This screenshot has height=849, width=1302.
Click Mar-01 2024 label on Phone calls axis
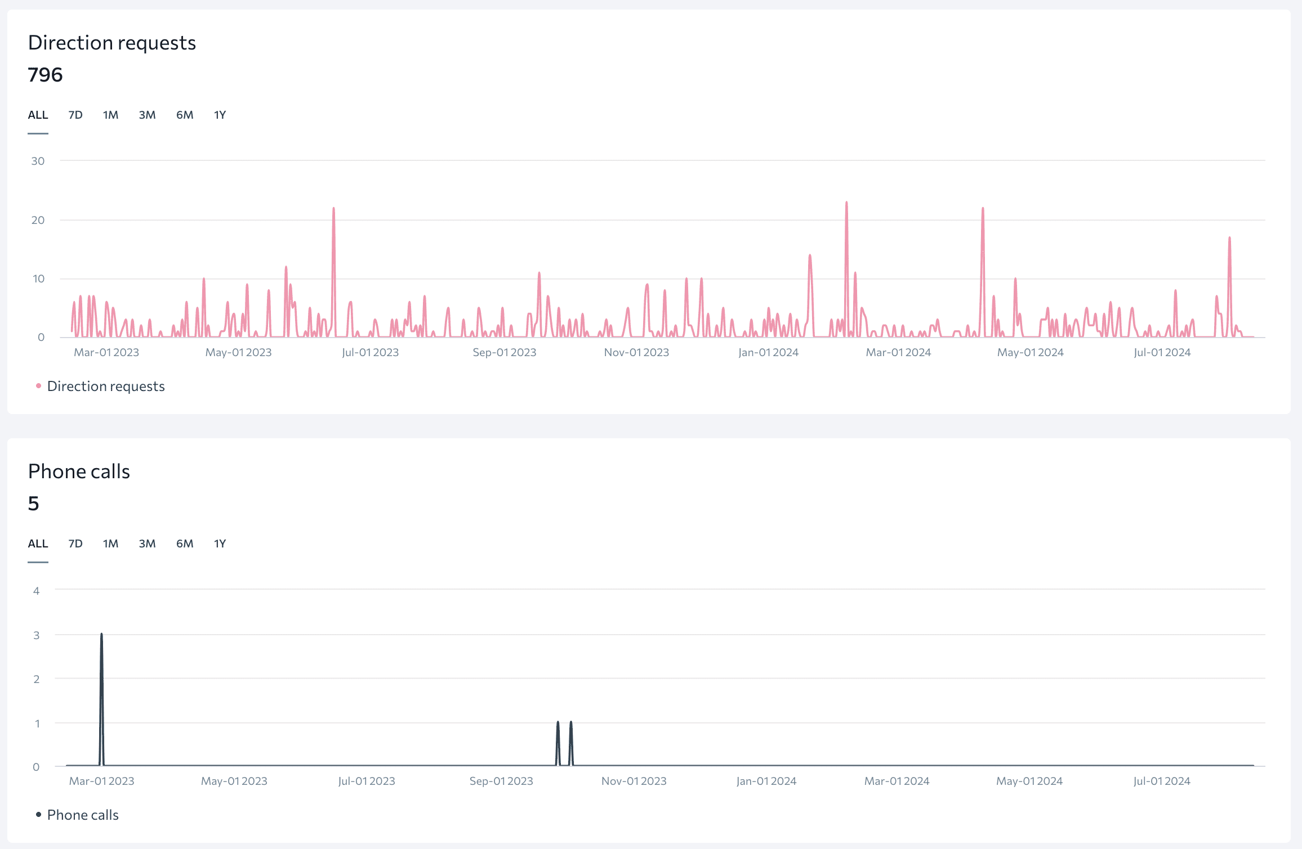pyautogui.click(x=897, y=781)
